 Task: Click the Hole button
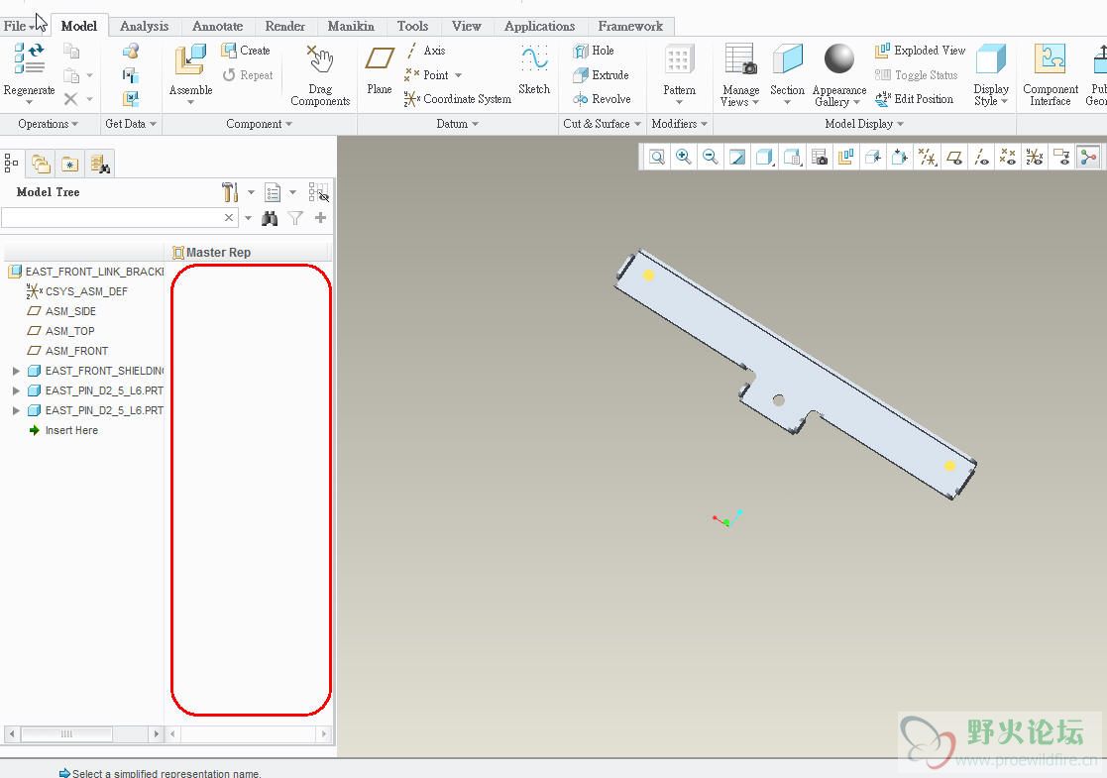[x=594, y=51]
